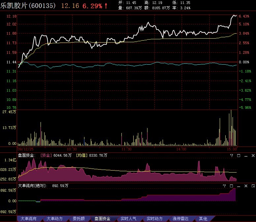Click the opening price 开: 11.45

click(x=127, y=3)
